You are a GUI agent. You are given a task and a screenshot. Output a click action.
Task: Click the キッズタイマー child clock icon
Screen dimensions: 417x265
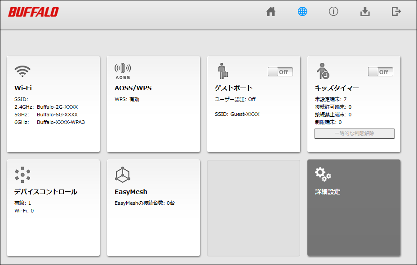point(323,71)
